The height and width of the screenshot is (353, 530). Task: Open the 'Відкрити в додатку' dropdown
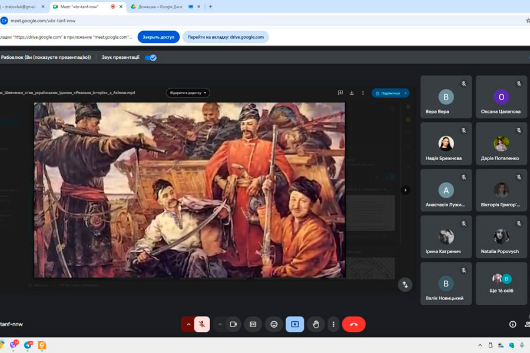pos(188,93)
